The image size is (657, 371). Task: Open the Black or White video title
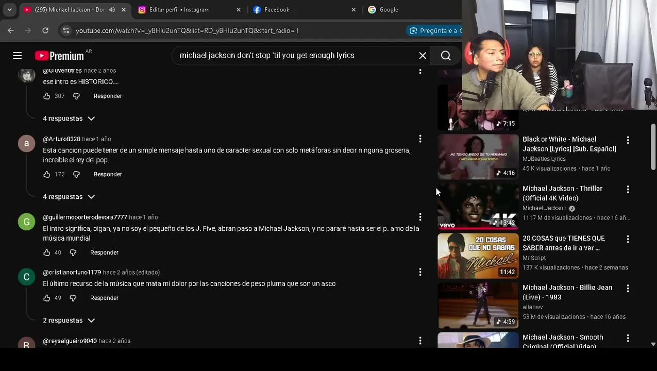coord(569,144)
